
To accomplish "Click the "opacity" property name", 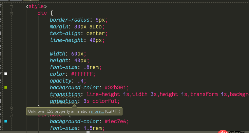I will click(60, 81).
